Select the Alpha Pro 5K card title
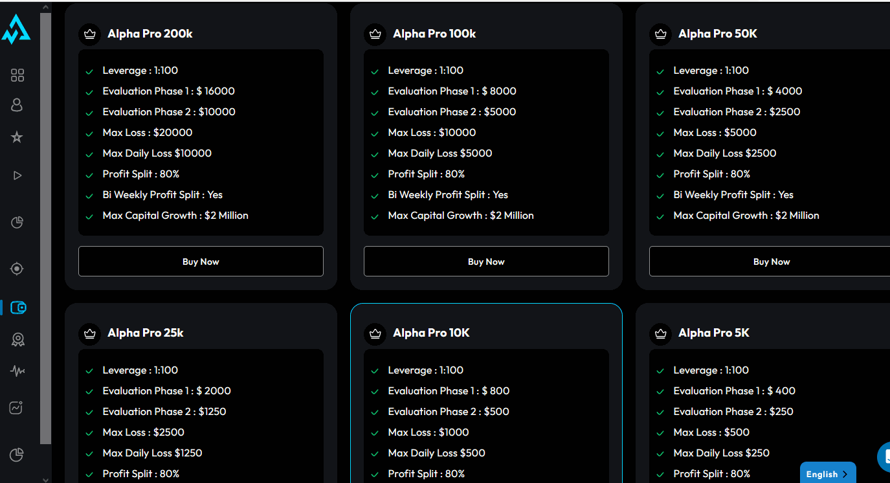 pos(714,333)
